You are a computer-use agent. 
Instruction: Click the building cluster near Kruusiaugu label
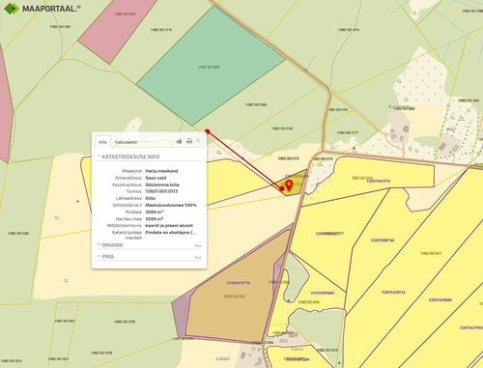tap(399, 133)
